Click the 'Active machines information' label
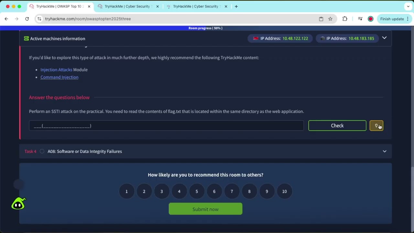The height and width of the screenshot is (233, 414). coord(58,39)
